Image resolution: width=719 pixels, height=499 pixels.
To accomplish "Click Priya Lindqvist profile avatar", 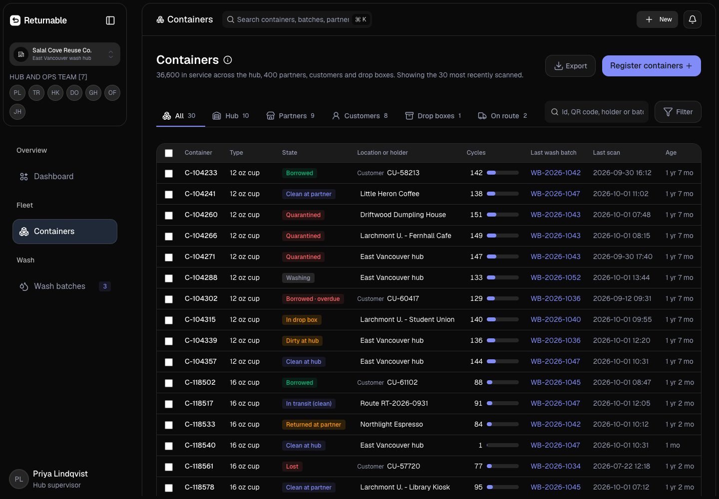I will coord(19,479).
